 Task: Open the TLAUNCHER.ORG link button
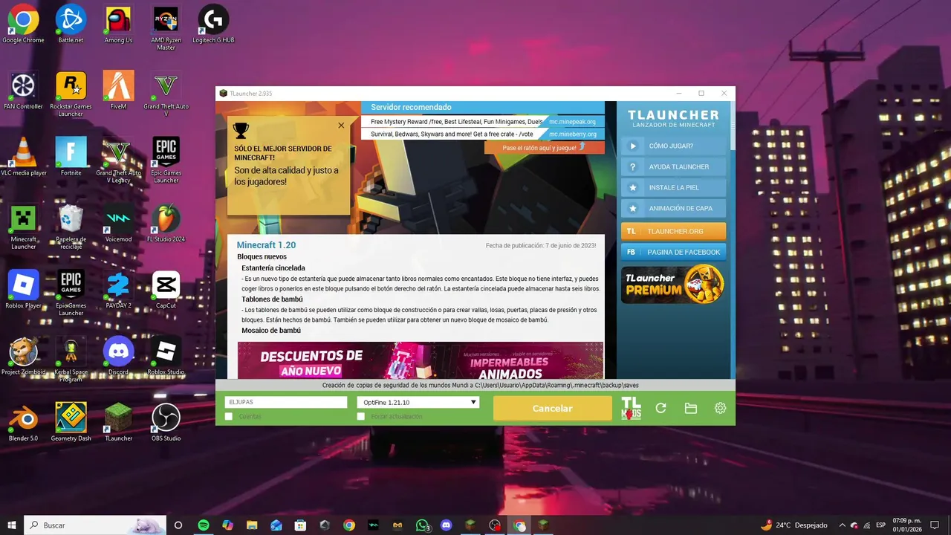click(673, 231)
